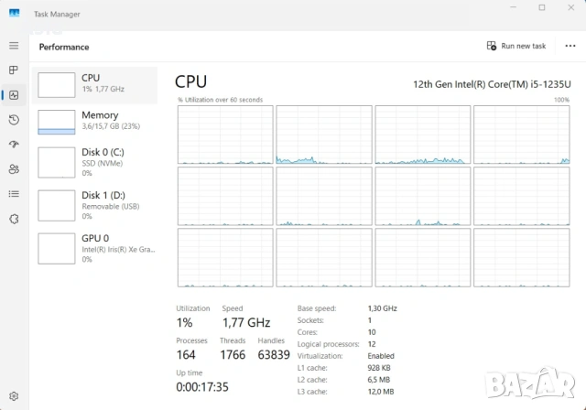Open the Details page list icon

click(14, 193)
